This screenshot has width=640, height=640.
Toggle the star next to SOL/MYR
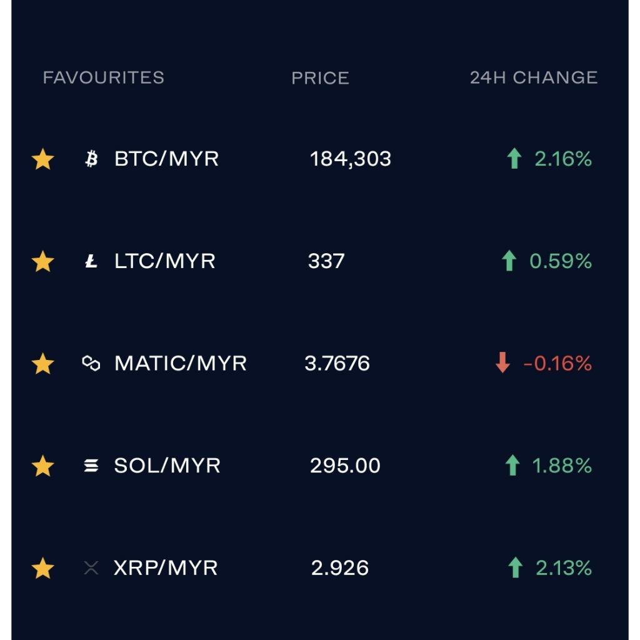pyautogui.click(x=43, y=466)
